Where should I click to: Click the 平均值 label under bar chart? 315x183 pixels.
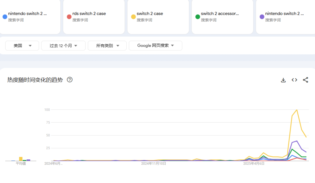click(21, 163)
